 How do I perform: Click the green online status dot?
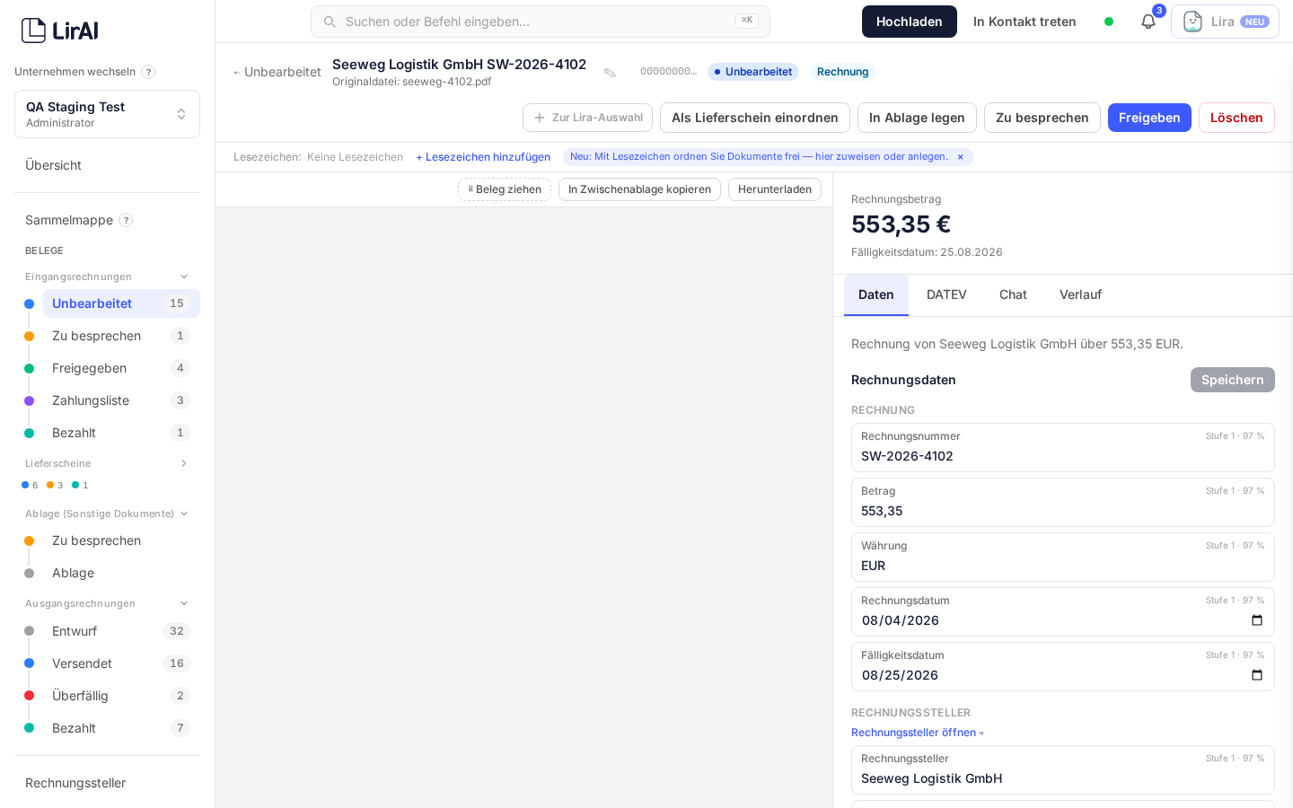tap(1109, 22)
